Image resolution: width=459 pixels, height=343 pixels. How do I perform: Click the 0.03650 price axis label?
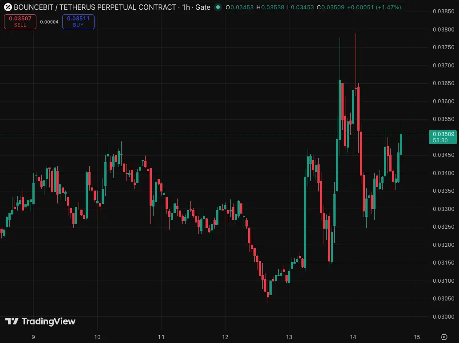click(x=443, y=83)
